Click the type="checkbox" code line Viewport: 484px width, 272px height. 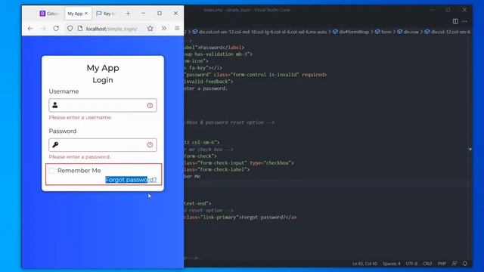[239, 163]
